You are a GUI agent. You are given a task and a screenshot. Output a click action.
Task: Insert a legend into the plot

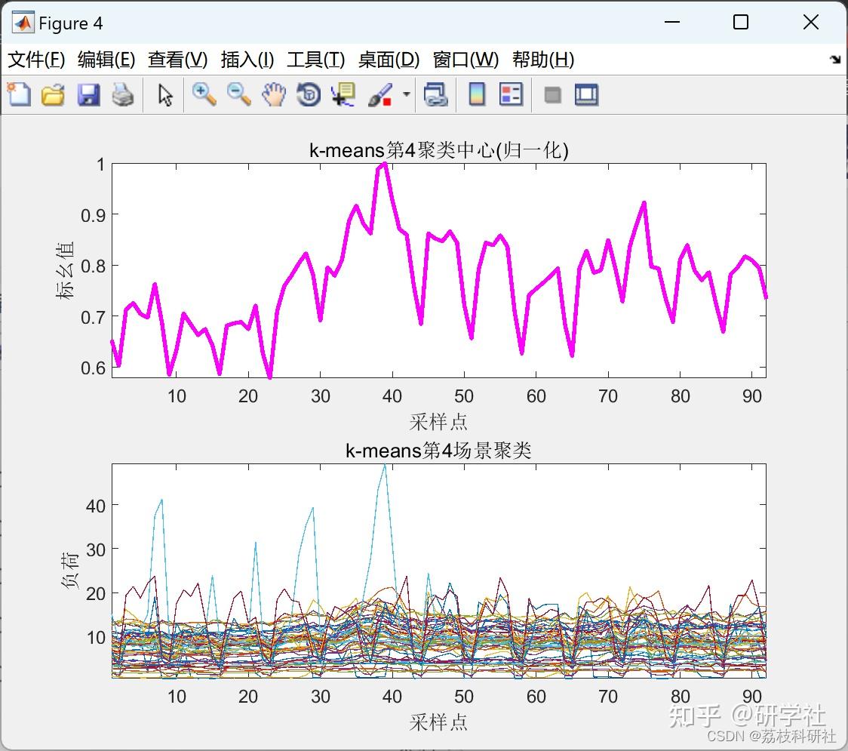pos(511,94)
